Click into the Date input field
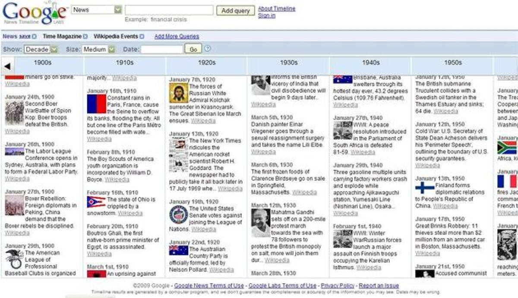 pyautogui.click(x=162, y=50)
